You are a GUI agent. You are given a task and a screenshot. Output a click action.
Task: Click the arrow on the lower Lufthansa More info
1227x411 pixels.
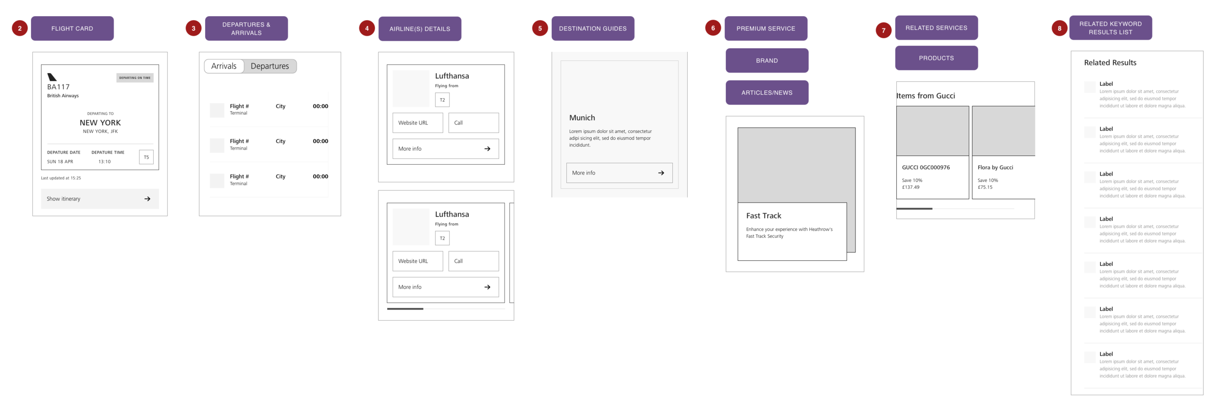pyautogui.click(x=487, y=287)
